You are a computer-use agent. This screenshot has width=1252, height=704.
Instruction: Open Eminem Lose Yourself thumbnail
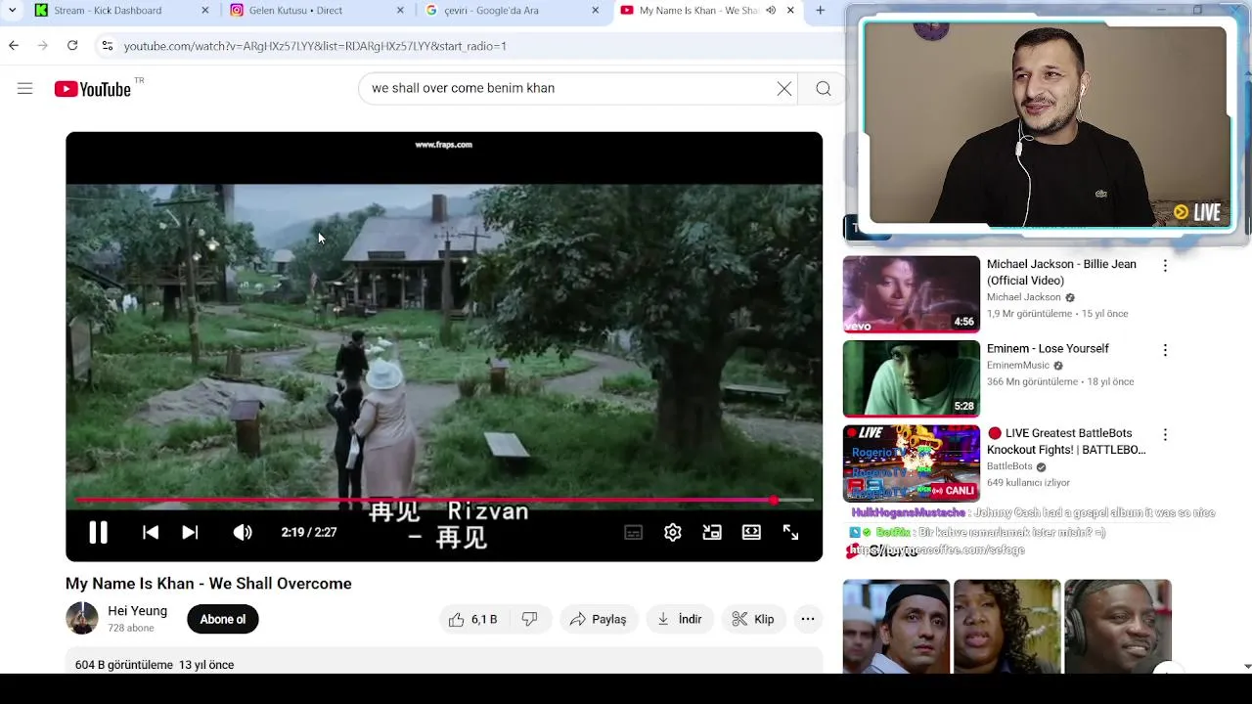click(912, 378)
